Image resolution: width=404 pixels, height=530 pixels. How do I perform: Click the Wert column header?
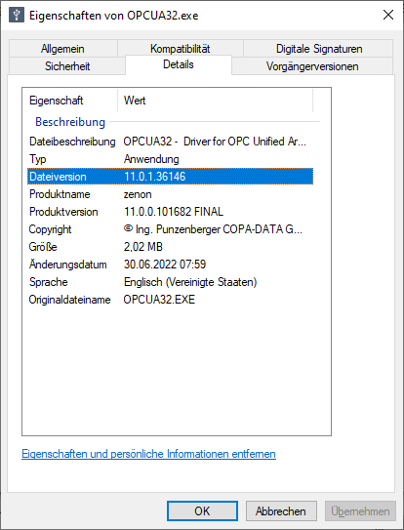click(215, 101)
